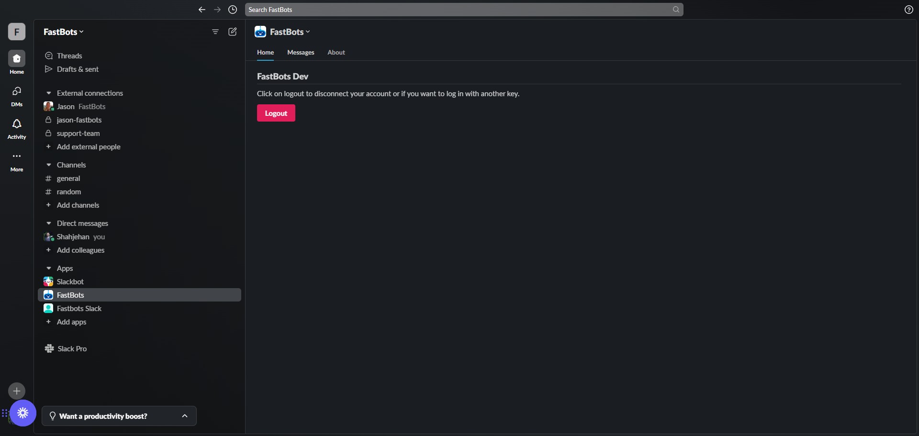Click the pink Logout button

(276, 113)
